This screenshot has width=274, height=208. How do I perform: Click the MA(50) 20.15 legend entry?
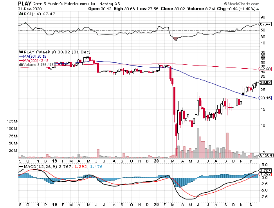pyautogui.click(x=35, y=57)
